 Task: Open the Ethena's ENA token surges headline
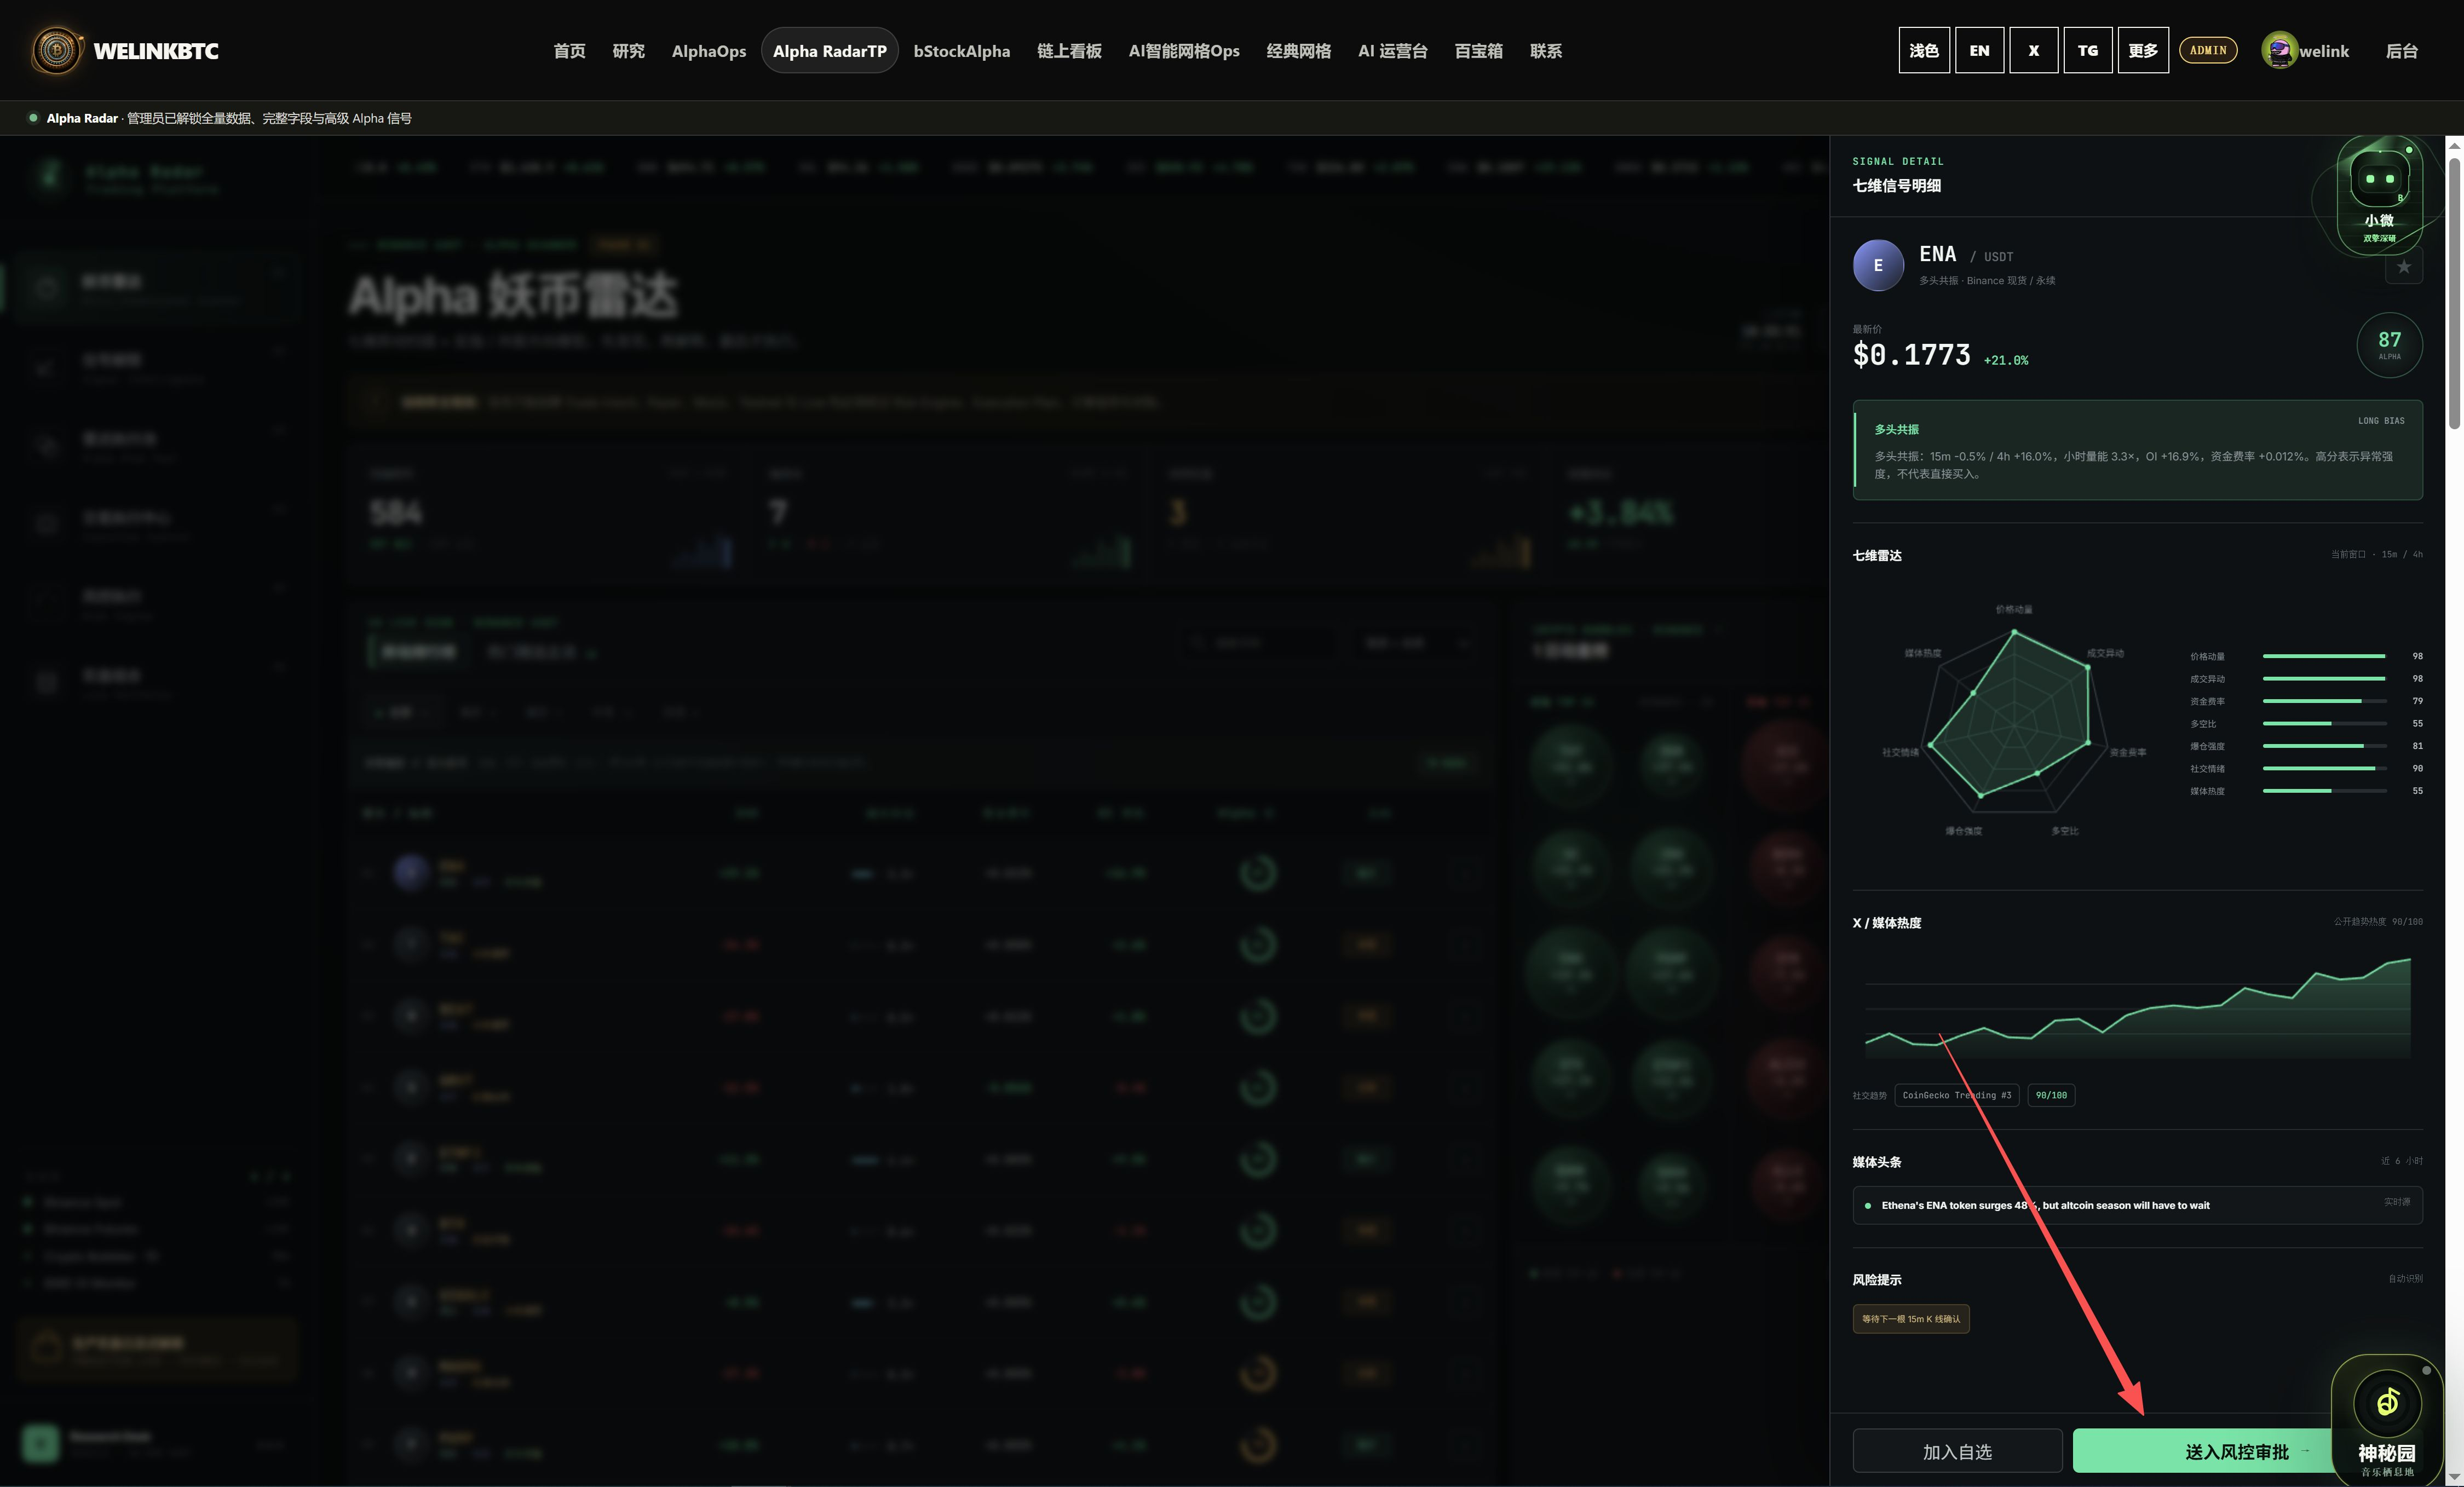[x=2045, y=1205]
